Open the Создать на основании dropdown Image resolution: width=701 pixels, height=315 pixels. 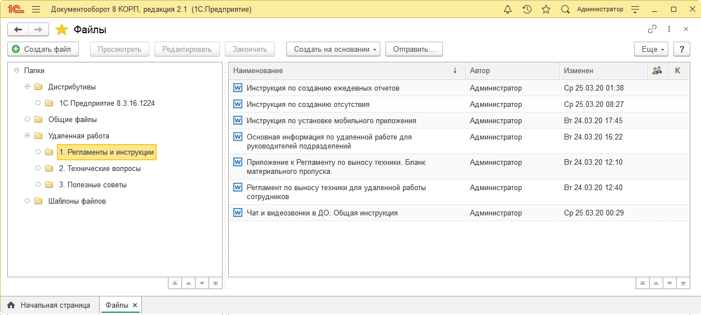point(334,49)
